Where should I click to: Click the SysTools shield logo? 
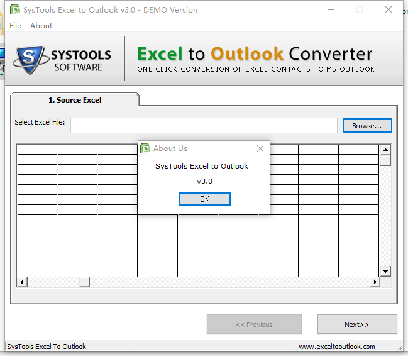coord(30,59)
